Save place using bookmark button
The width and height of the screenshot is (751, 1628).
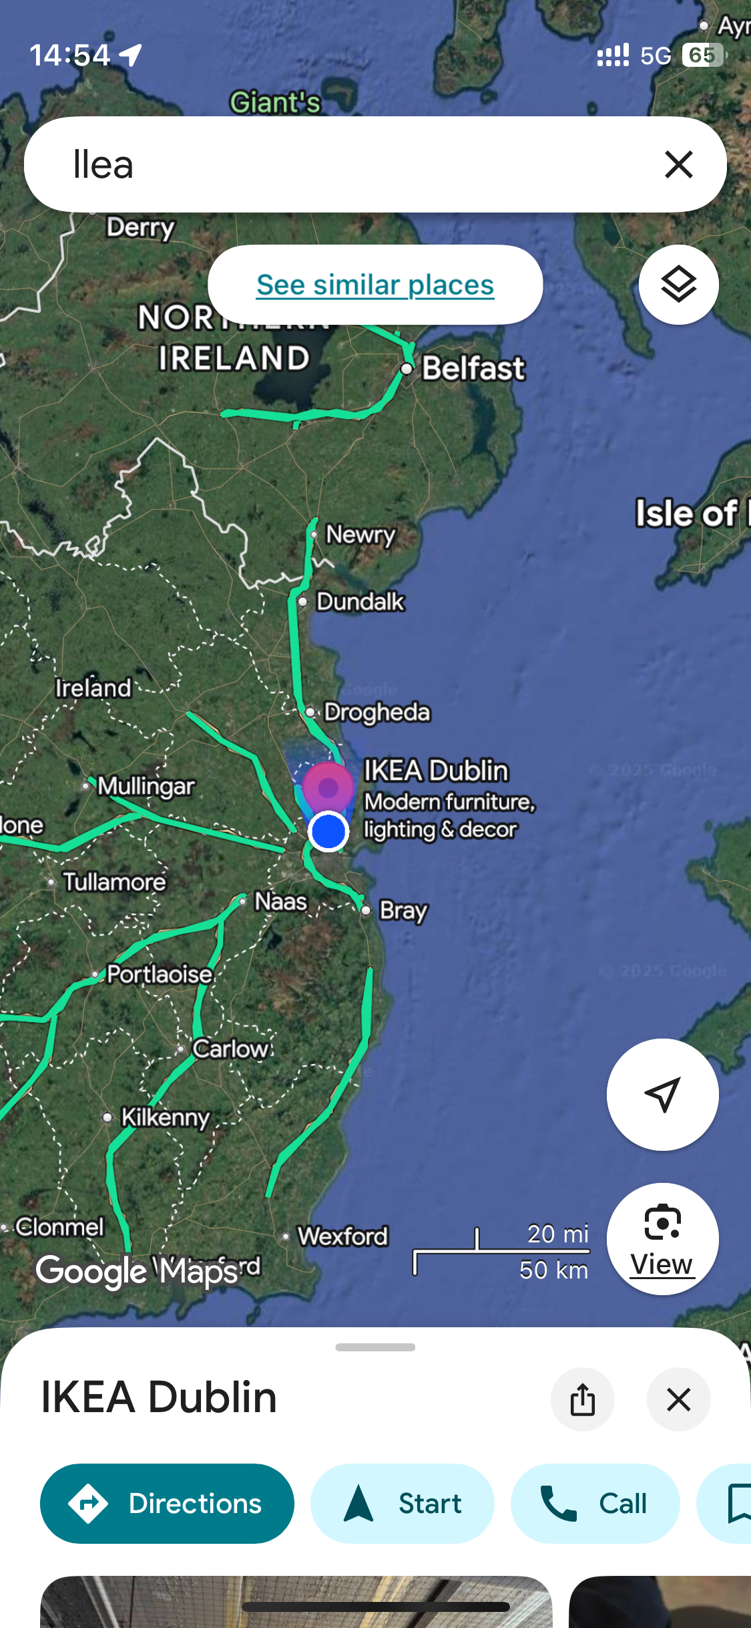tap(726, 1504)
